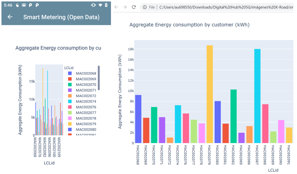Click the green MAC002082 bar
Viewport: 297px width, 174px height.
tap(234, 116)
